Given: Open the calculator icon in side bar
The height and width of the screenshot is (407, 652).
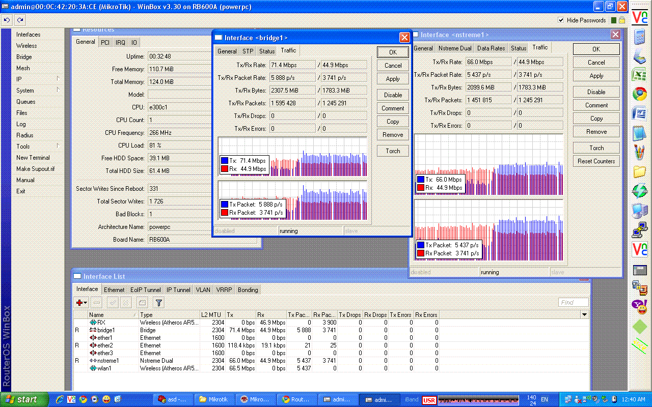Looking at the screenshot, I should 639,37.
